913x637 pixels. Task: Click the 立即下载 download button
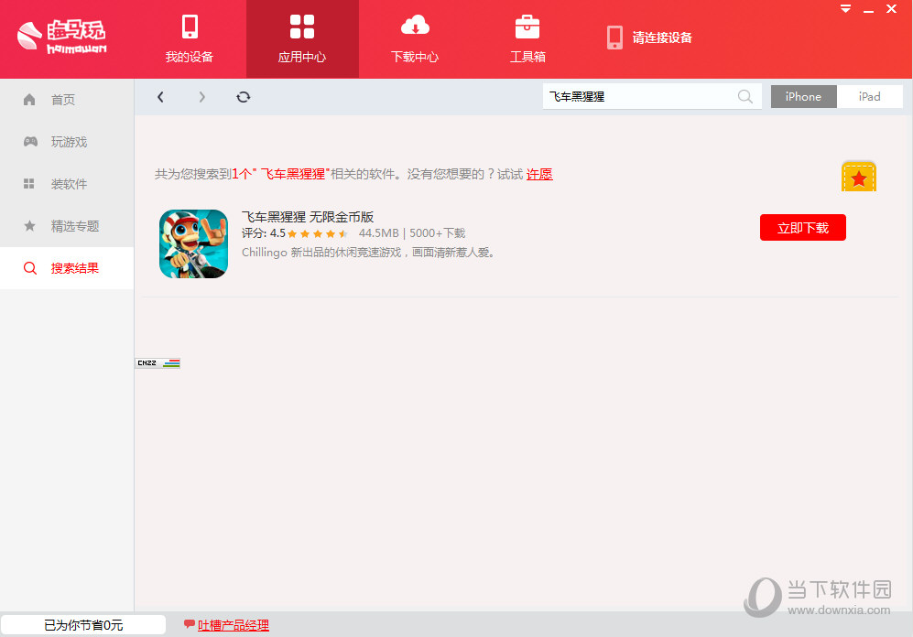(802, 227)
